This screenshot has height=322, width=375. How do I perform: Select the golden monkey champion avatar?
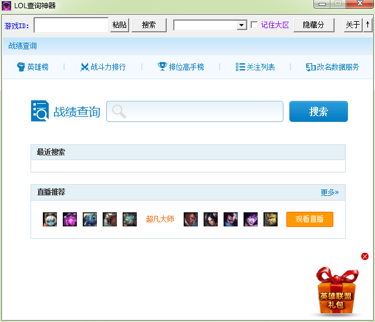point(271,219)
